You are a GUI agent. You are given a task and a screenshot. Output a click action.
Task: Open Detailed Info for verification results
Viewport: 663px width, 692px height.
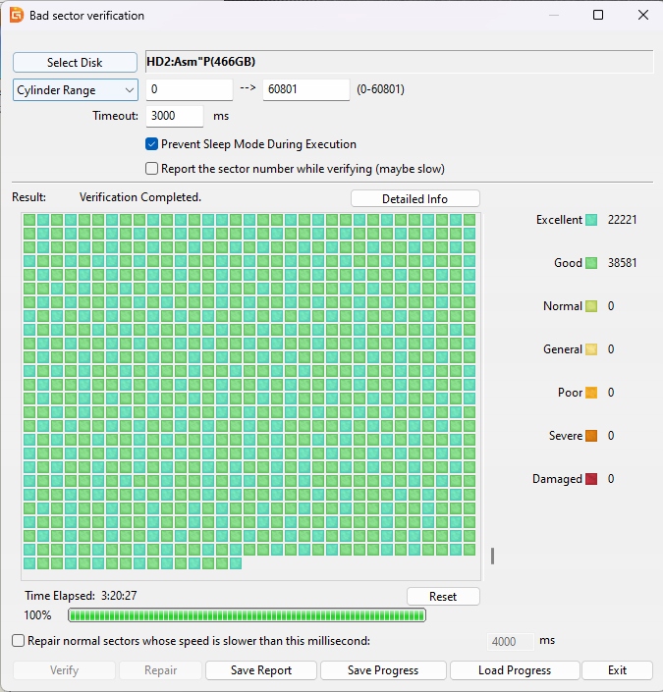pos(414,199)
